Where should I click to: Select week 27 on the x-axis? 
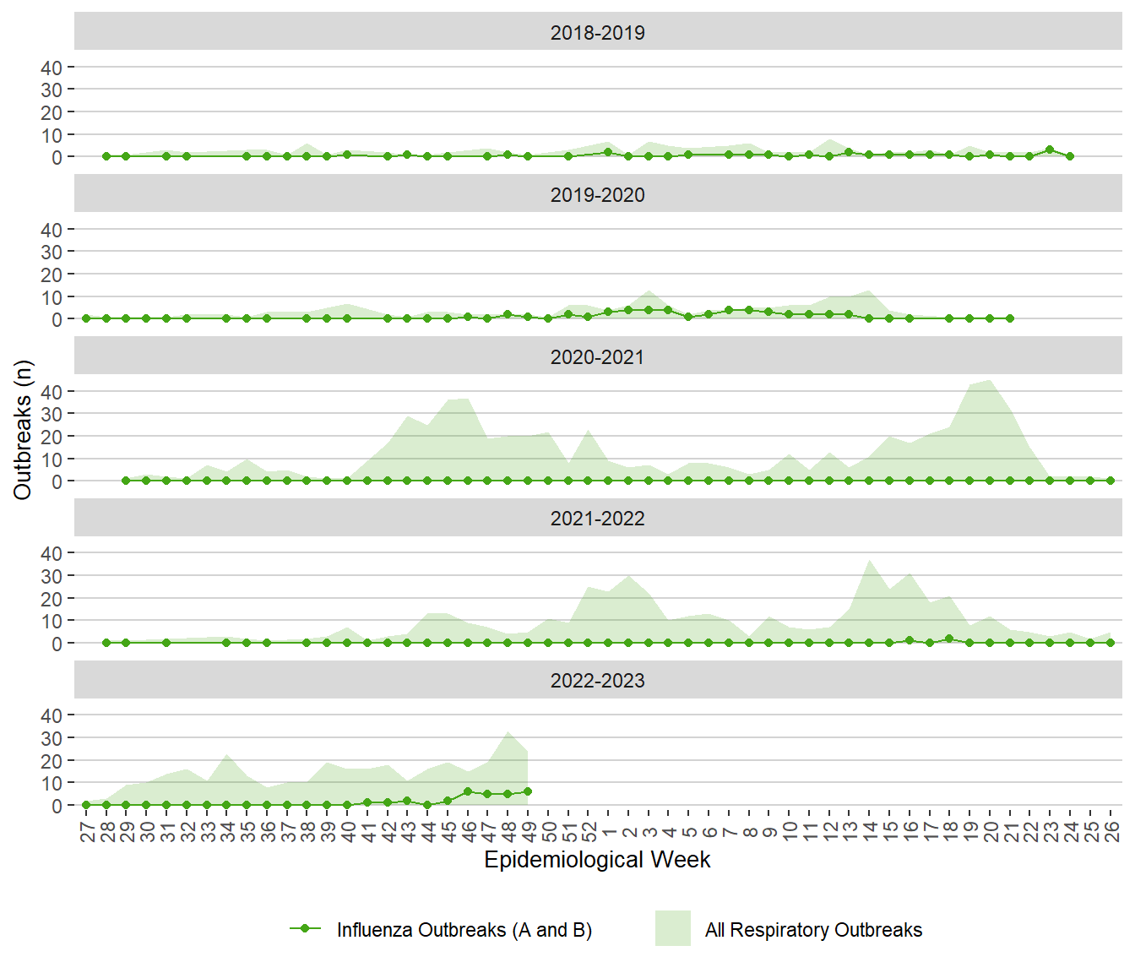87,832
